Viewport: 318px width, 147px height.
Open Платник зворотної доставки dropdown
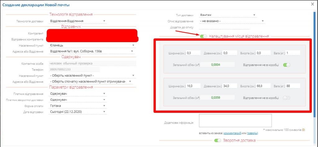tap(78, 100)
